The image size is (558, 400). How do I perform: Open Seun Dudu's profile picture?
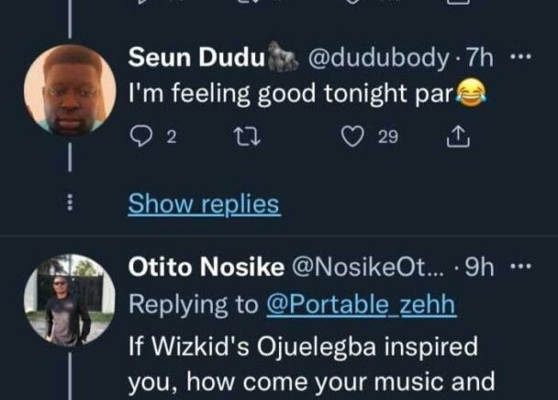pos(70,91)
